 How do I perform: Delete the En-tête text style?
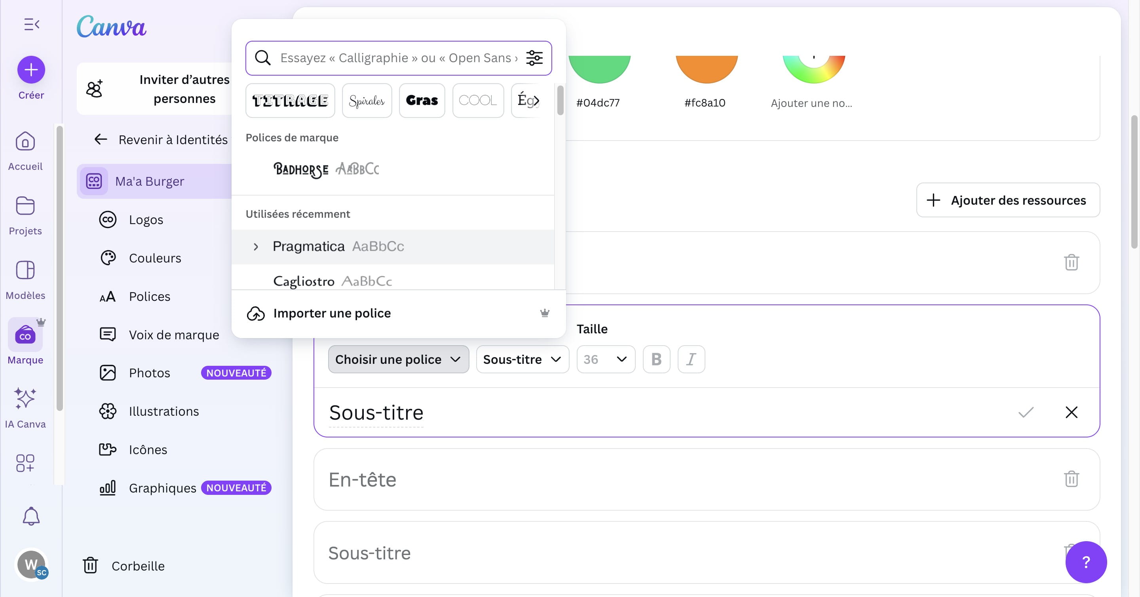pos(1071,479)
